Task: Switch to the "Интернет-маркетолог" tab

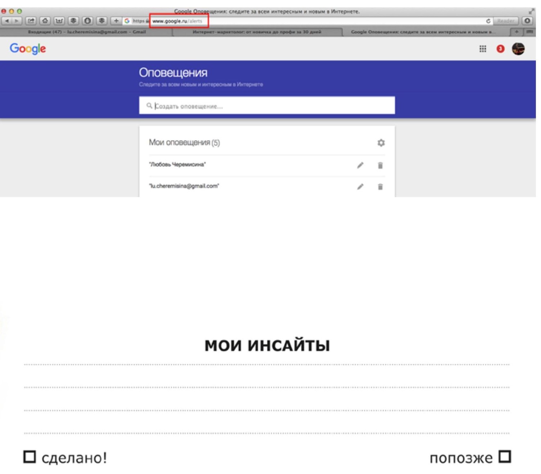Action: click(257, 32)
